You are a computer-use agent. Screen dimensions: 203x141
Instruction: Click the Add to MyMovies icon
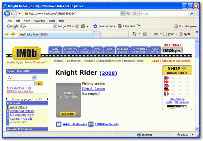click(x=59, y=124)
